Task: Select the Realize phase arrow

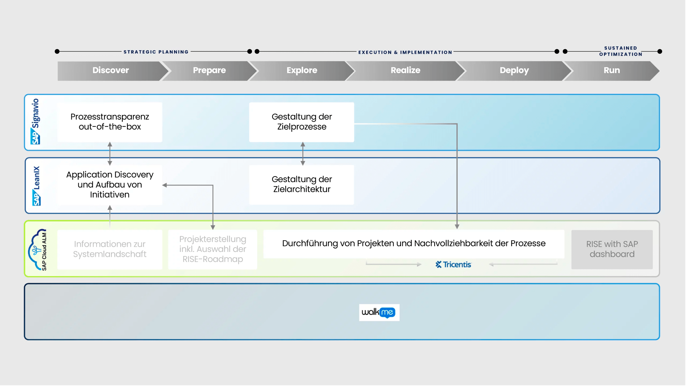Action: (405, 70)
